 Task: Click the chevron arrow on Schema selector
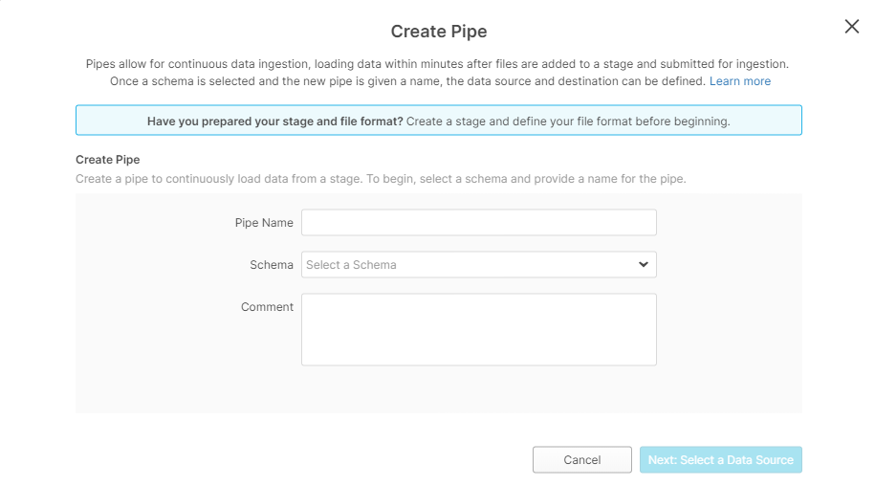point(644,265)
